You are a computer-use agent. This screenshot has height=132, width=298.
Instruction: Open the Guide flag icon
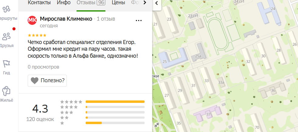click(x=7, y=64)
